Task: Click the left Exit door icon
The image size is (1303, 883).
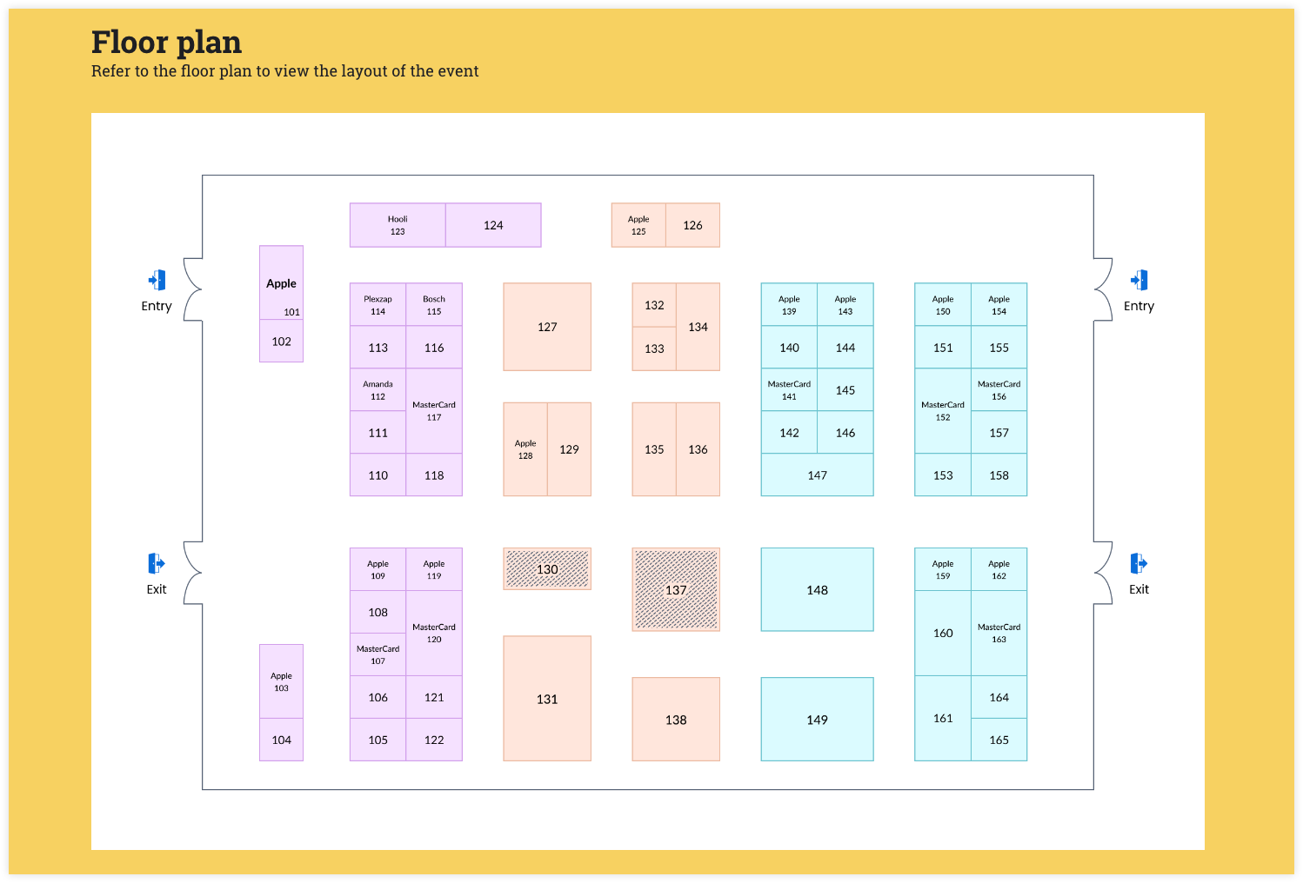Action: tap(157, 563)
